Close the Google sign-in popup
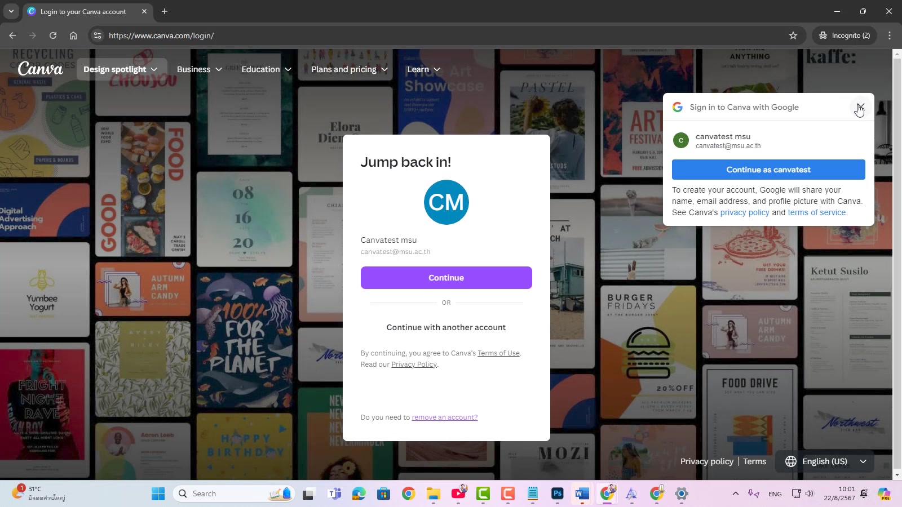Viewport: 902px width, 507px height. 860,107
